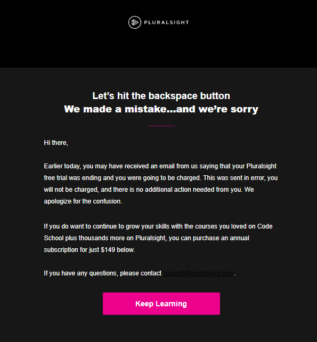
Task: Open the support@pluralsight.com email link
Action: pyautogui.click(x=198, y=273)
